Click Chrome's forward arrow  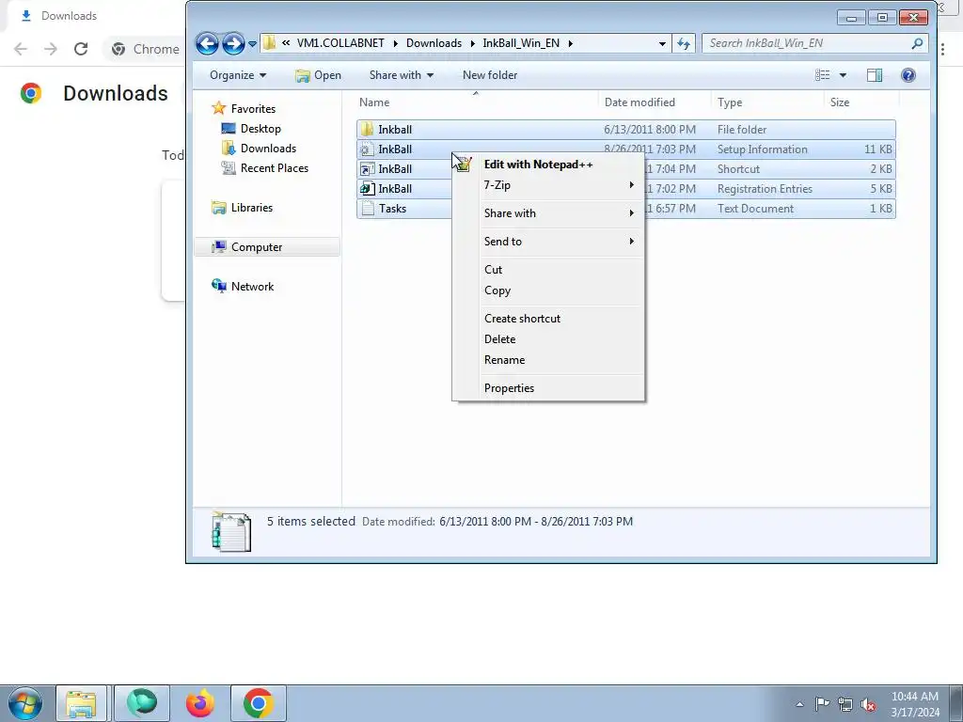(x=51, y=49)
